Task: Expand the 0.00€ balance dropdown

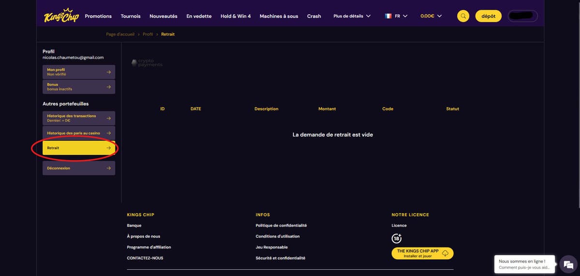Action: [x=431, y=16]
